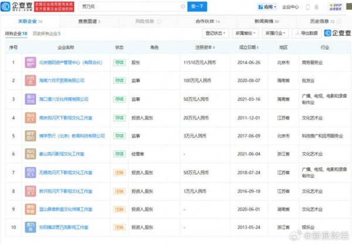Image resolution: width=352 pixels, height=244 pixels.
Task: Click the 历史信息 tab info icon
Action: 339,22
